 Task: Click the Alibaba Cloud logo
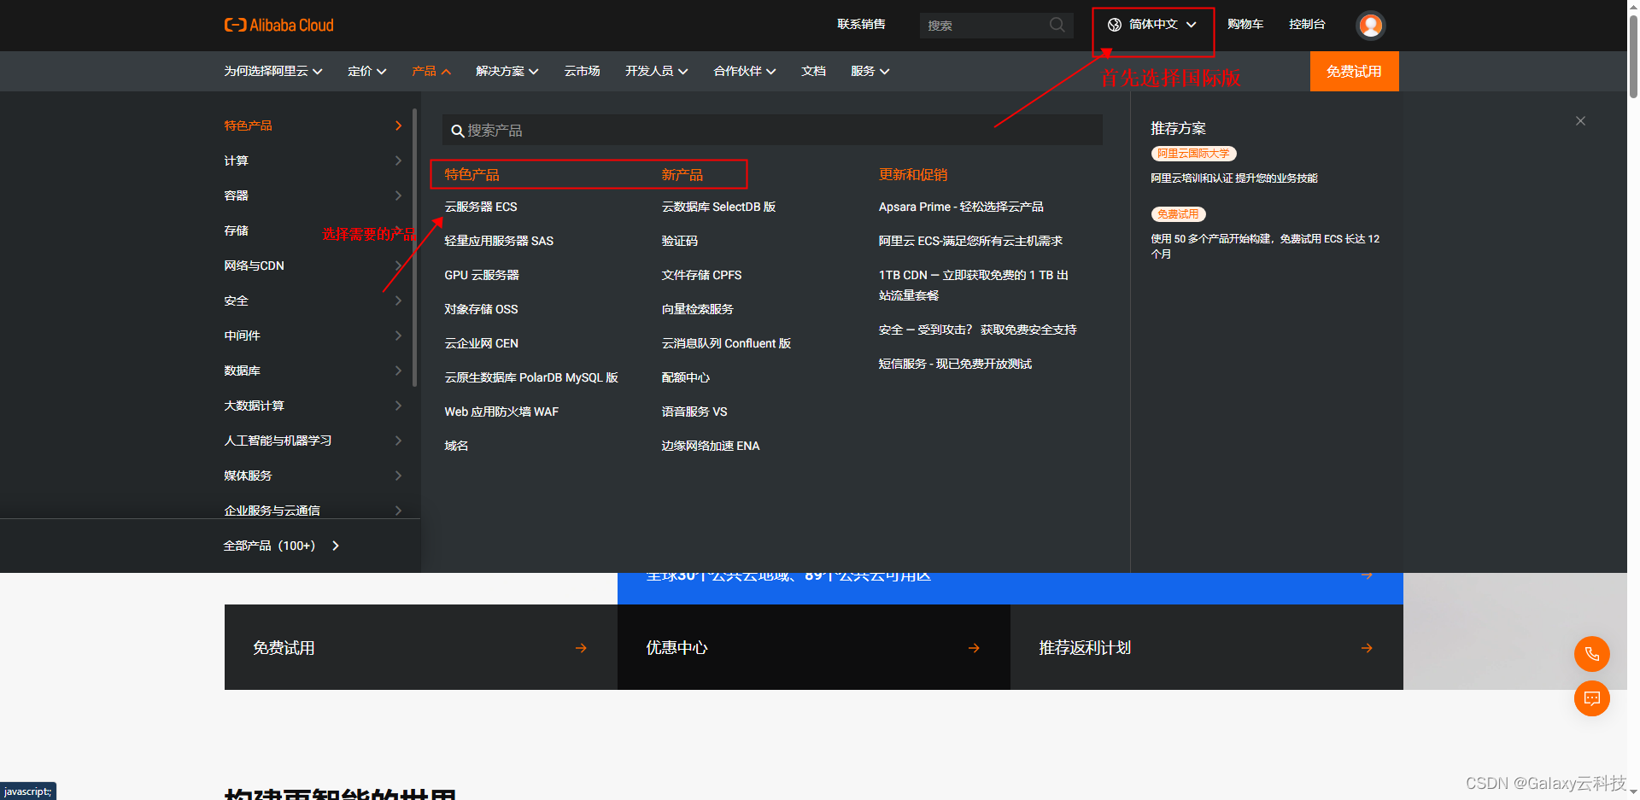coord(278,26)
